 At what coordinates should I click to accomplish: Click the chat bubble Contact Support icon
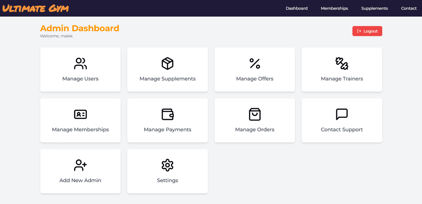click(x=342, y=115)
